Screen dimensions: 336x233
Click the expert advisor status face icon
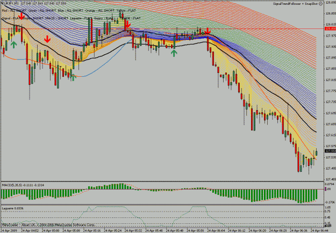pyautogui.click(x=320, y=4)
